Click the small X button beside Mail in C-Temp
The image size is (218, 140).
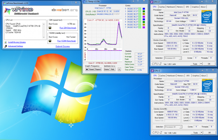pos(119,69)
